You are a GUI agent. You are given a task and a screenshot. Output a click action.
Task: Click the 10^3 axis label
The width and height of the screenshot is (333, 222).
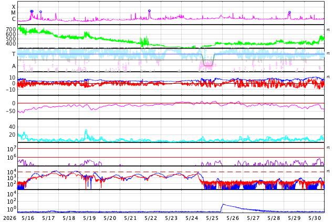point(12,178)
